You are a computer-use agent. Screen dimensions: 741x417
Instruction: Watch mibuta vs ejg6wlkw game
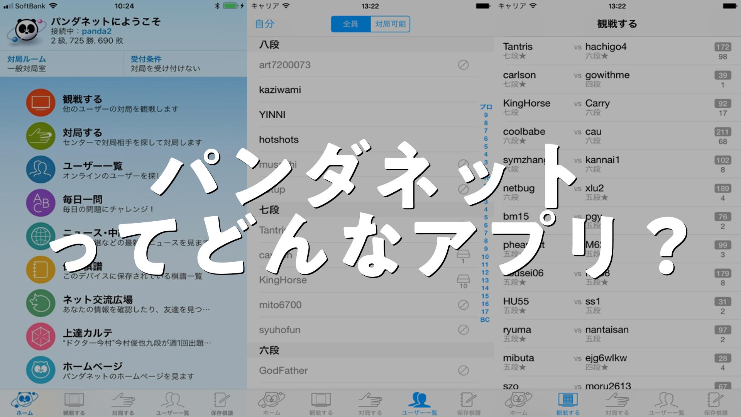point(617,362)
